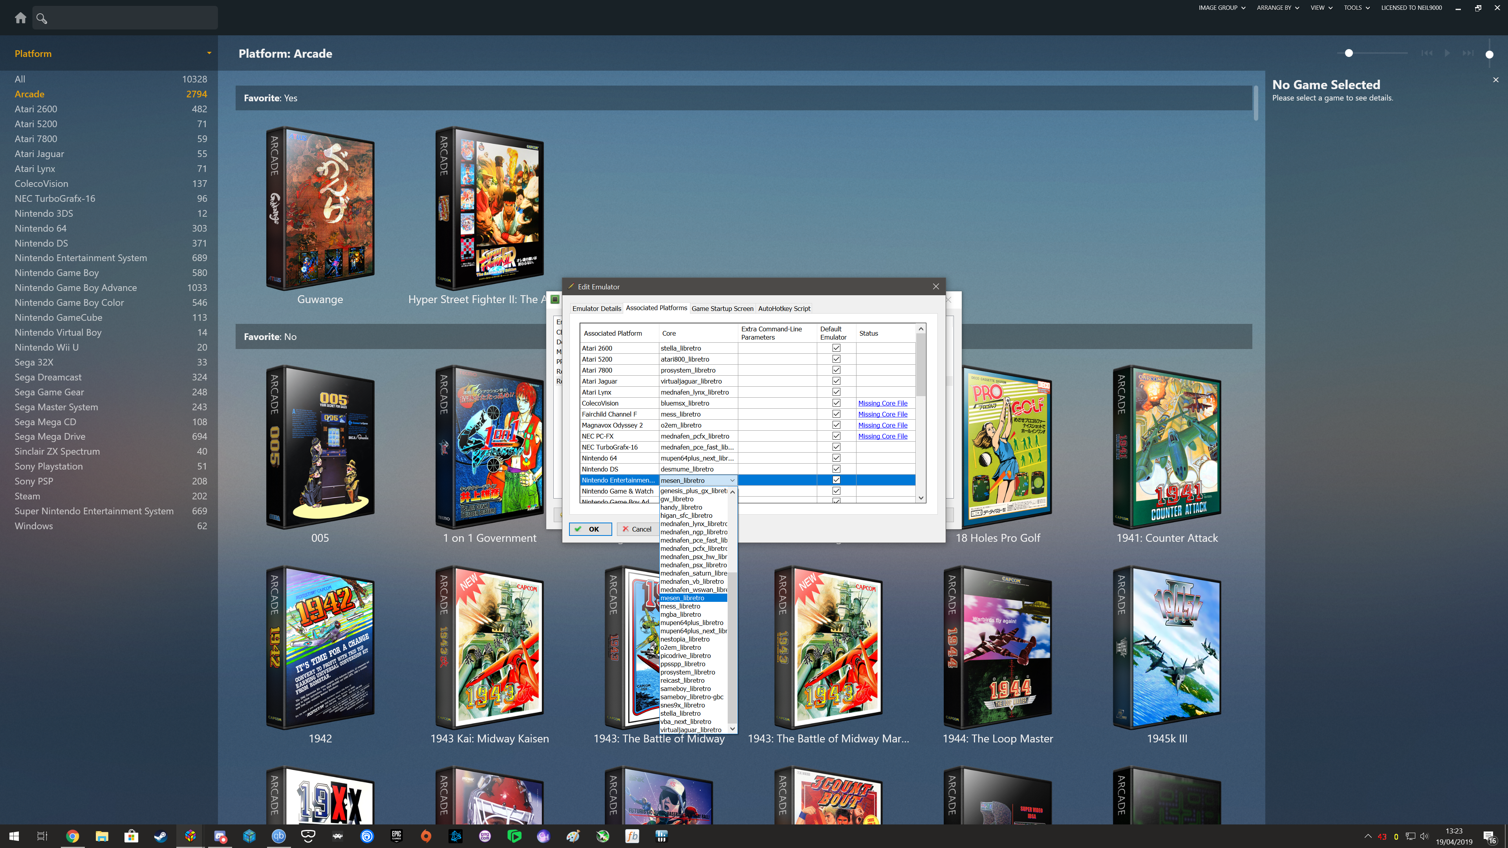This screenshot has width=1508, height=848.
Task: Launch Origin from the taskbar
Action: [x=426, y=836]
